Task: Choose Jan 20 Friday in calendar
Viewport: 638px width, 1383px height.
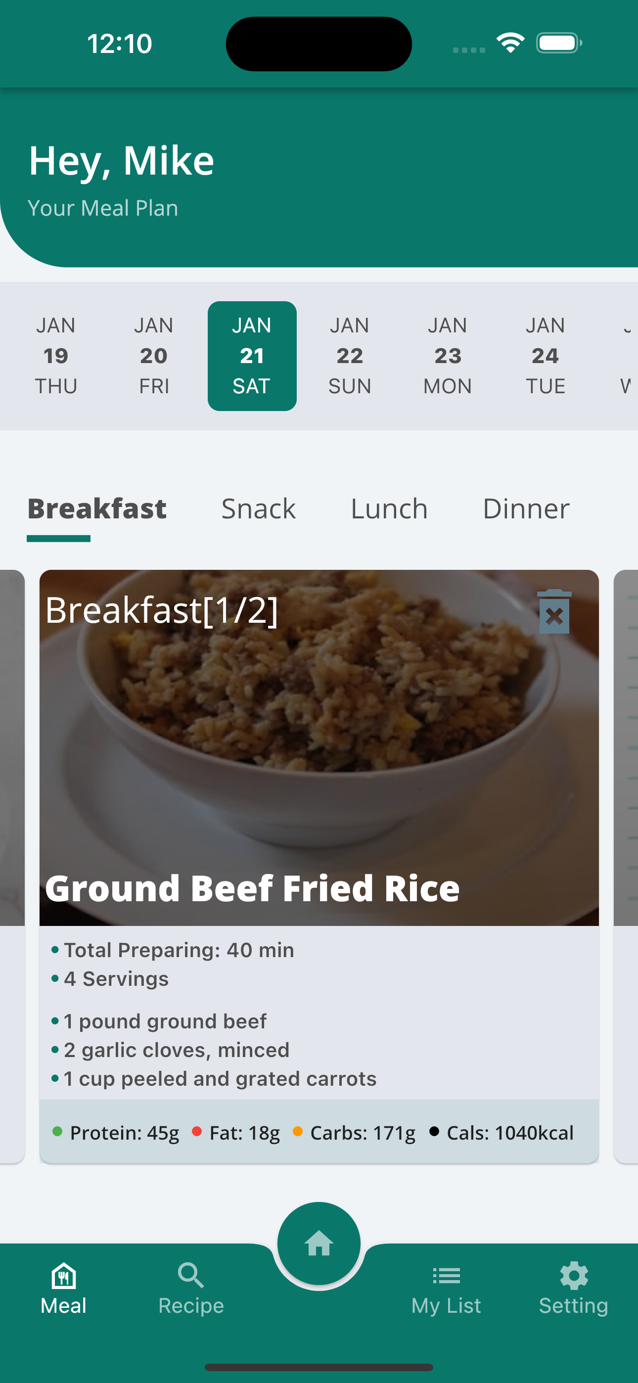Action: pos(154,356)
